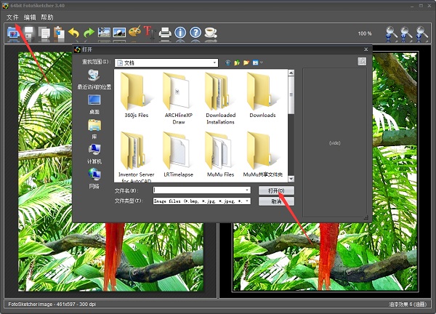Click the blue question mark help icon
This screenshot has height=314, width=436.
point(195,33)
